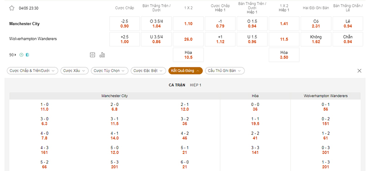The image size is (370, 171).
Task: Open the match statistics bar chart icon
Action: (x=102, y=55)
